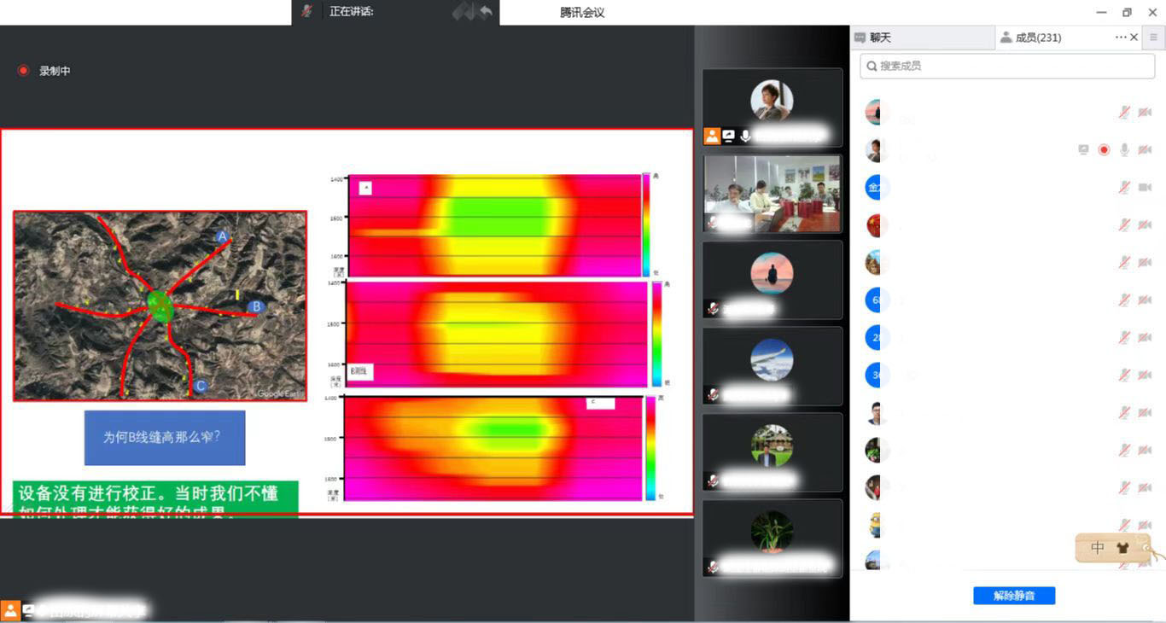Viewport: 1166px width, 623px height.
Task: Open the hamburger menu at panel top right
Action: pos(1153,38)
